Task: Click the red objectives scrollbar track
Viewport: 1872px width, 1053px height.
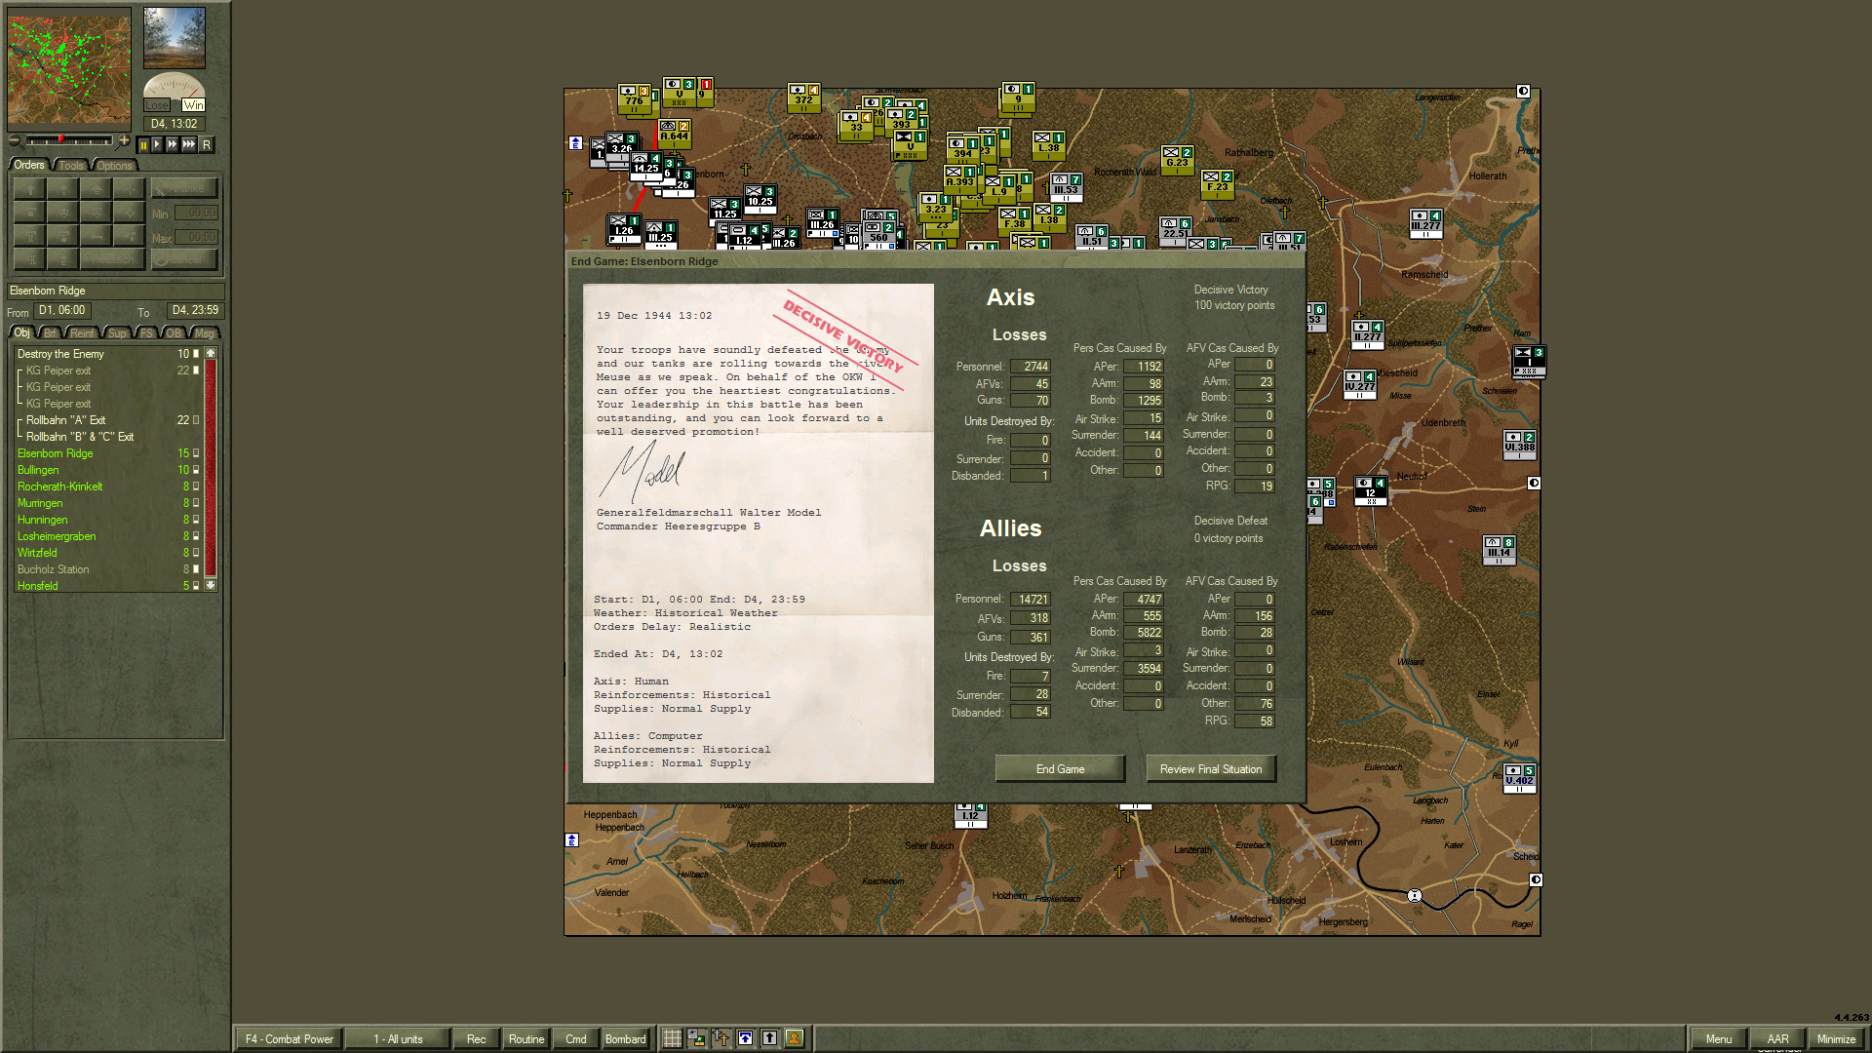Action: tap(211, 468)
